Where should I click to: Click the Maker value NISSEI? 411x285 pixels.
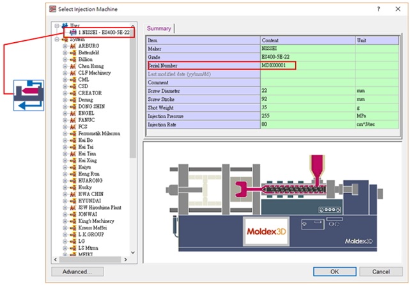point(269,49)
